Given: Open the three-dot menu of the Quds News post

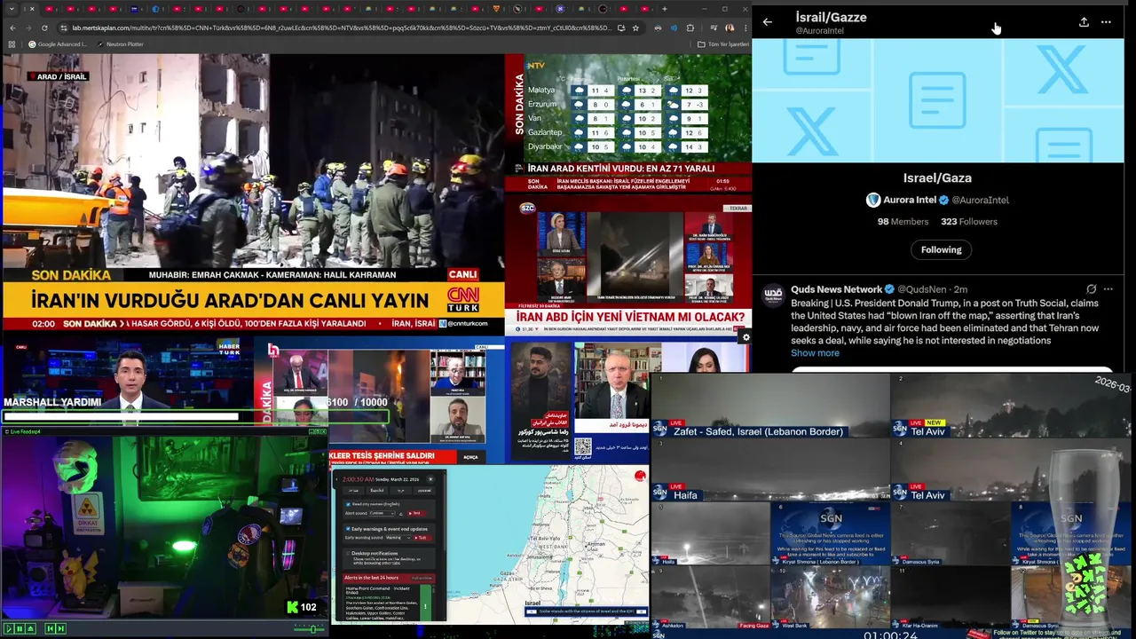Looking at the screenshot, I should pyautogui.click(x=1108, y=289).
